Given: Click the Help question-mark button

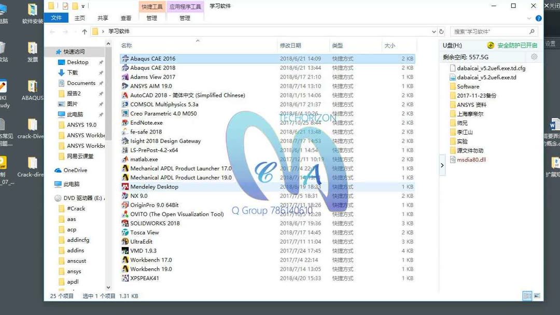Looking at the screenshot, I should coord(538,17).
